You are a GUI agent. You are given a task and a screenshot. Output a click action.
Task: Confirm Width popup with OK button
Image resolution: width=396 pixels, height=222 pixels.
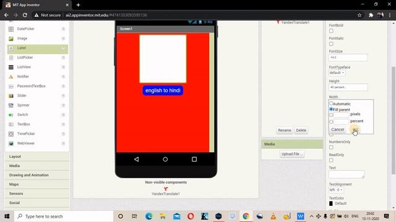pos(355,130)
